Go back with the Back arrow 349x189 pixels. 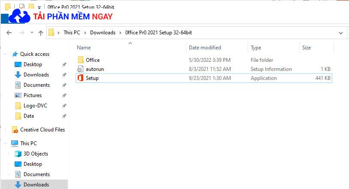9,33
